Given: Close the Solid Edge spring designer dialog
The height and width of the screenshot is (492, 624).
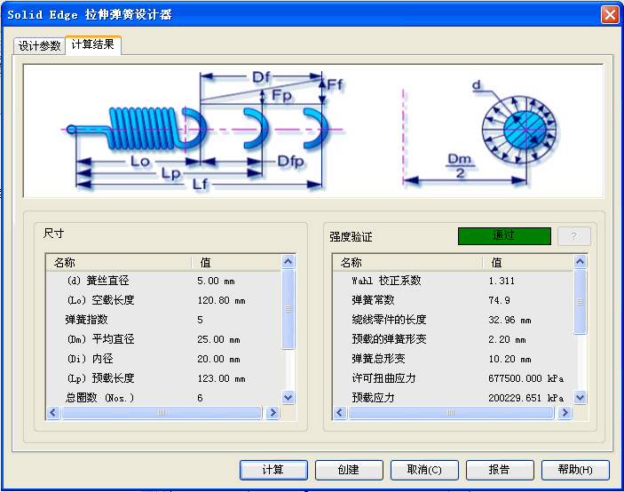Looking at the screenshot, I should [609, 14].
